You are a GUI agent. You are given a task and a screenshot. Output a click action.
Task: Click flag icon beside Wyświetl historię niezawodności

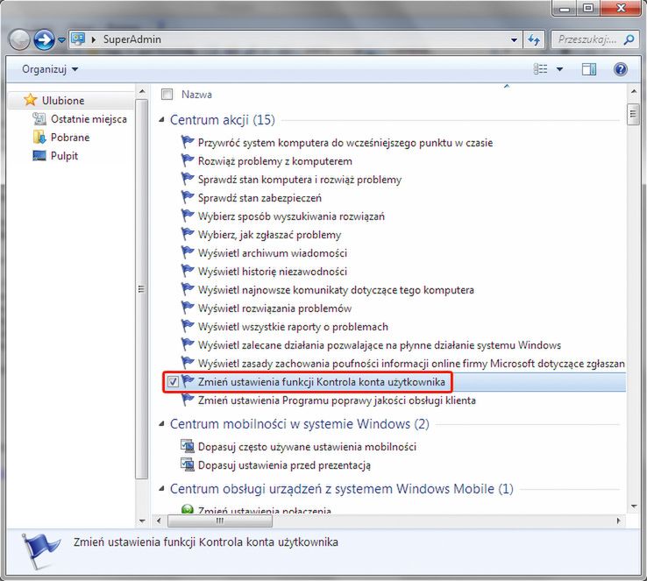[188, 271]
